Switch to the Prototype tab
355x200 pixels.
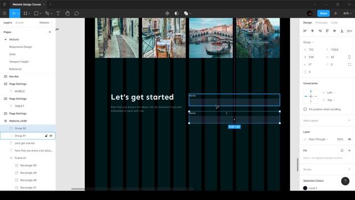coord(321,23)
